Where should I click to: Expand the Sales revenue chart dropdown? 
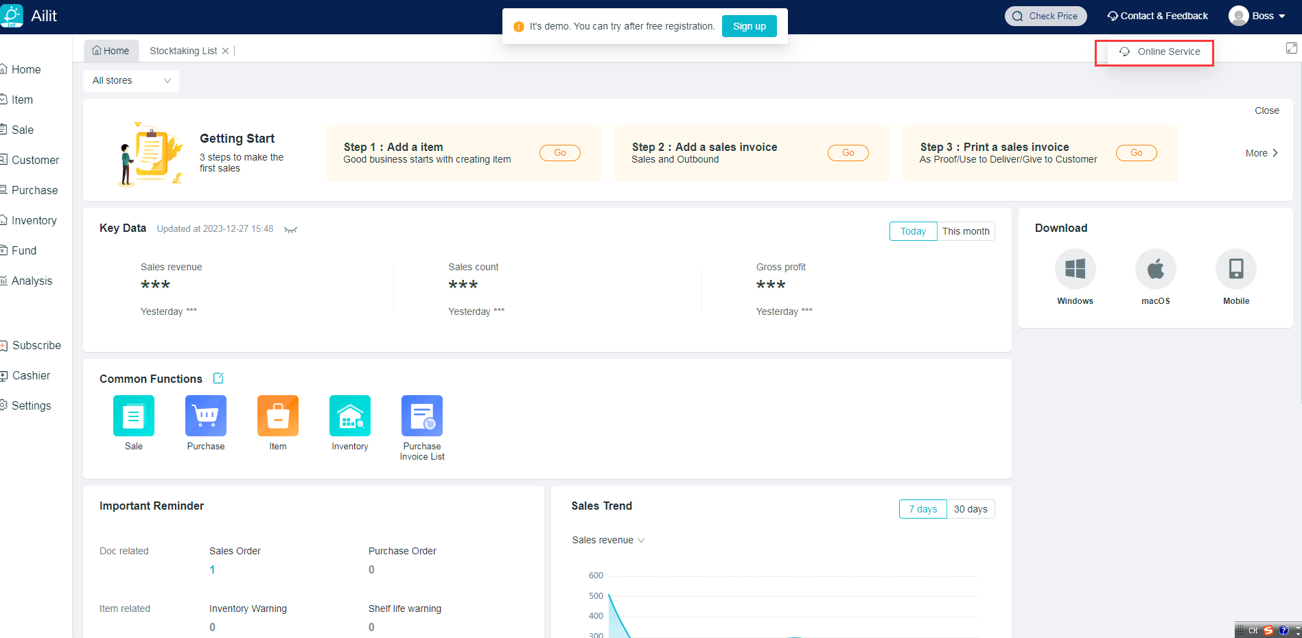click(608, 541)
